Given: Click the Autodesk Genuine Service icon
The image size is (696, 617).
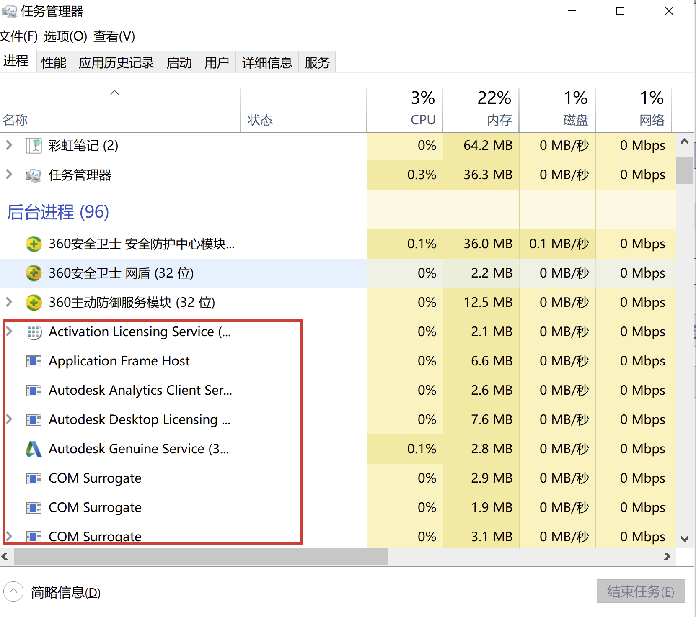Looking at the screenshot, I should (x=34, y=449).
